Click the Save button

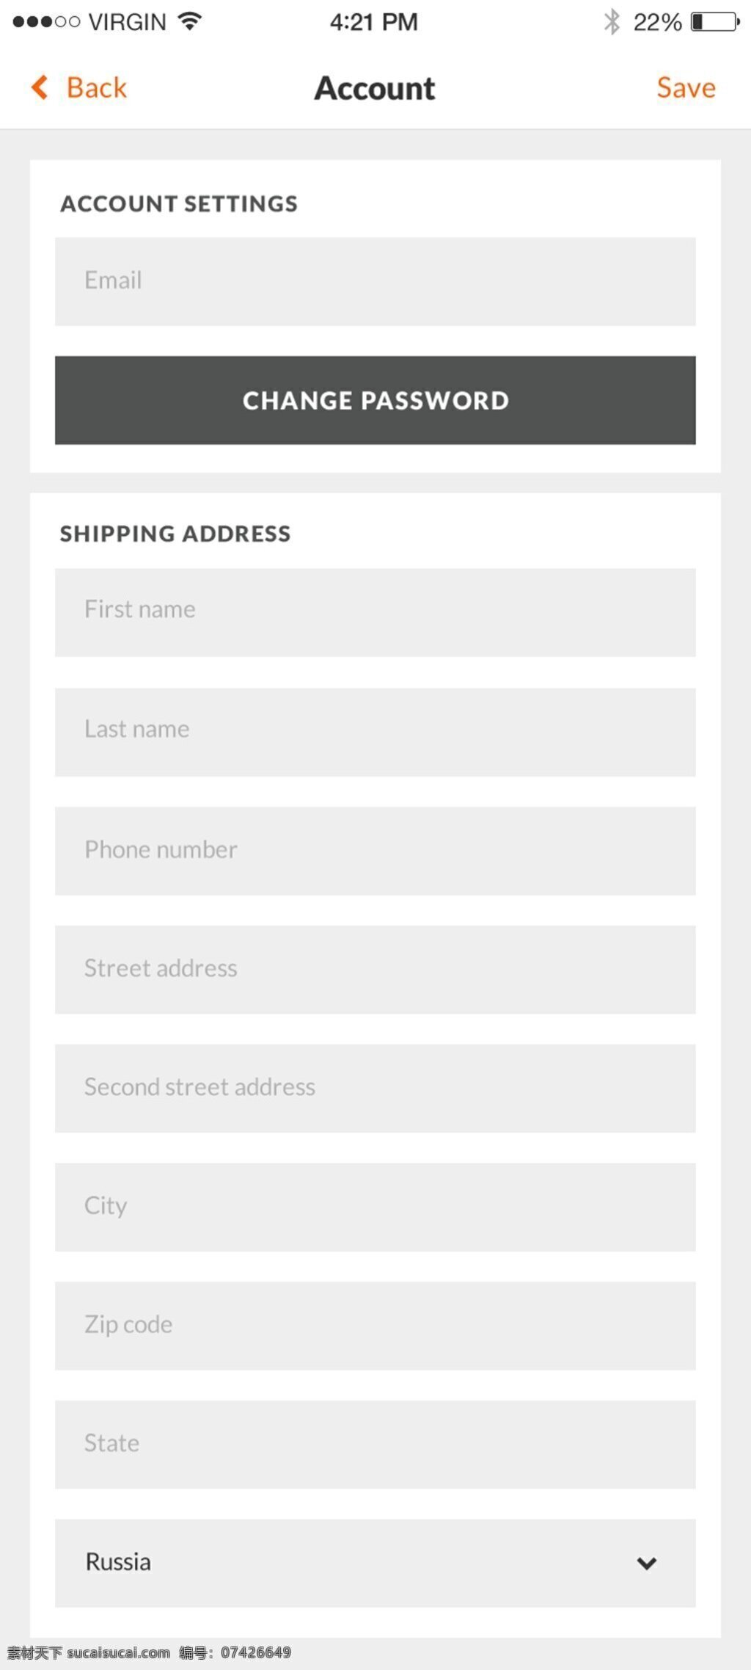pyautogui.click(x=686, y=87)
